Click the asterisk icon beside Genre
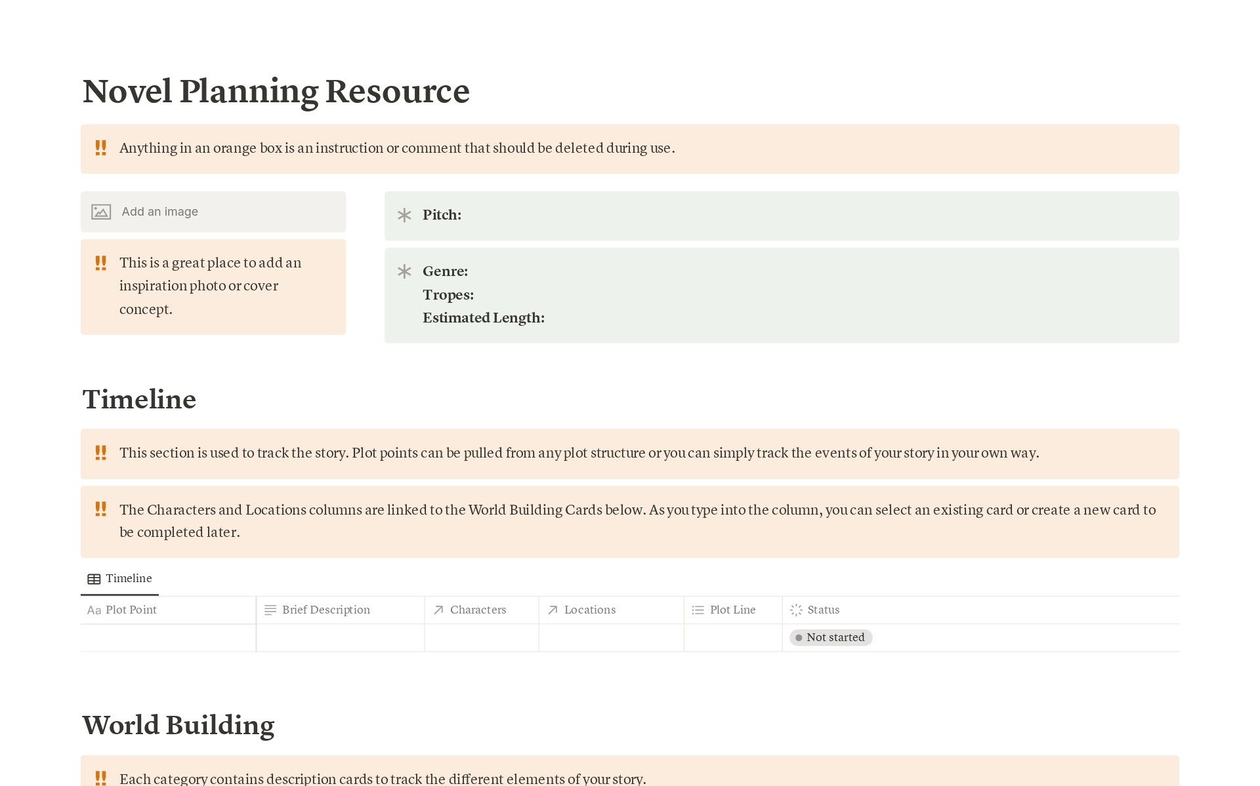The height and width of the screenshot is (786, 1260). coord(404,271)
